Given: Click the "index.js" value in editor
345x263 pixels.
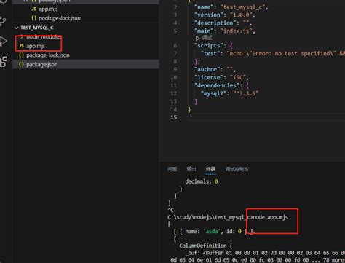Looking at the screenshot, I should click(237, 31).
